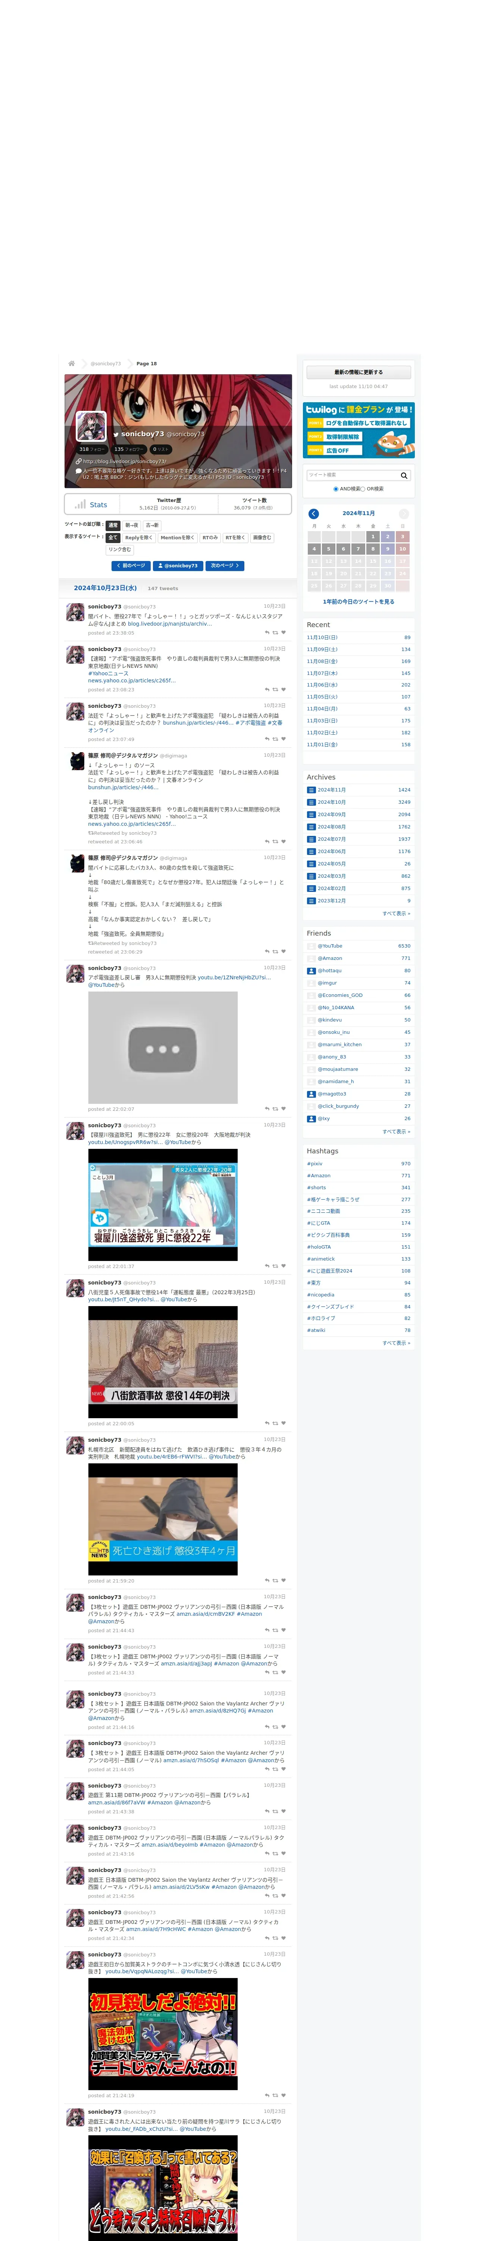The height and width of the screenshot is (2241, 479).
Task: Click the list icon beside 2024年09月 archive
Action: [311, 814]
